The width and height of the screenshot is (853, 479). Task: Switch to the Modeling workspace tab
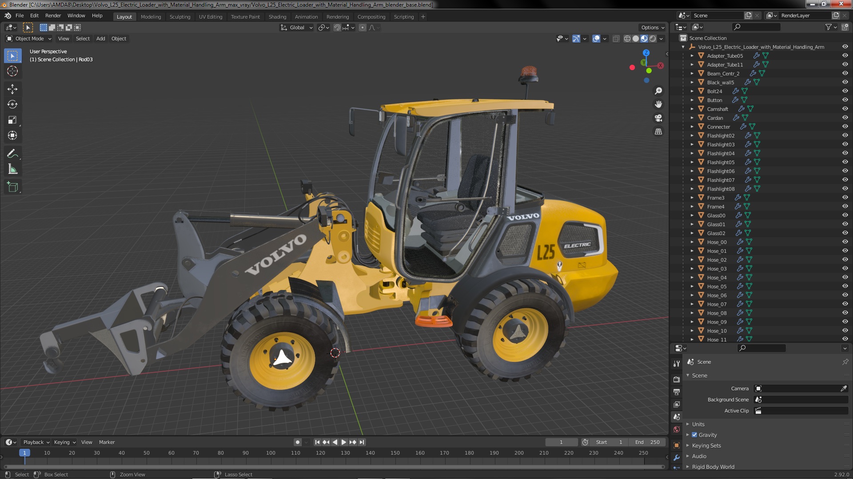click(x=151, y=17)
